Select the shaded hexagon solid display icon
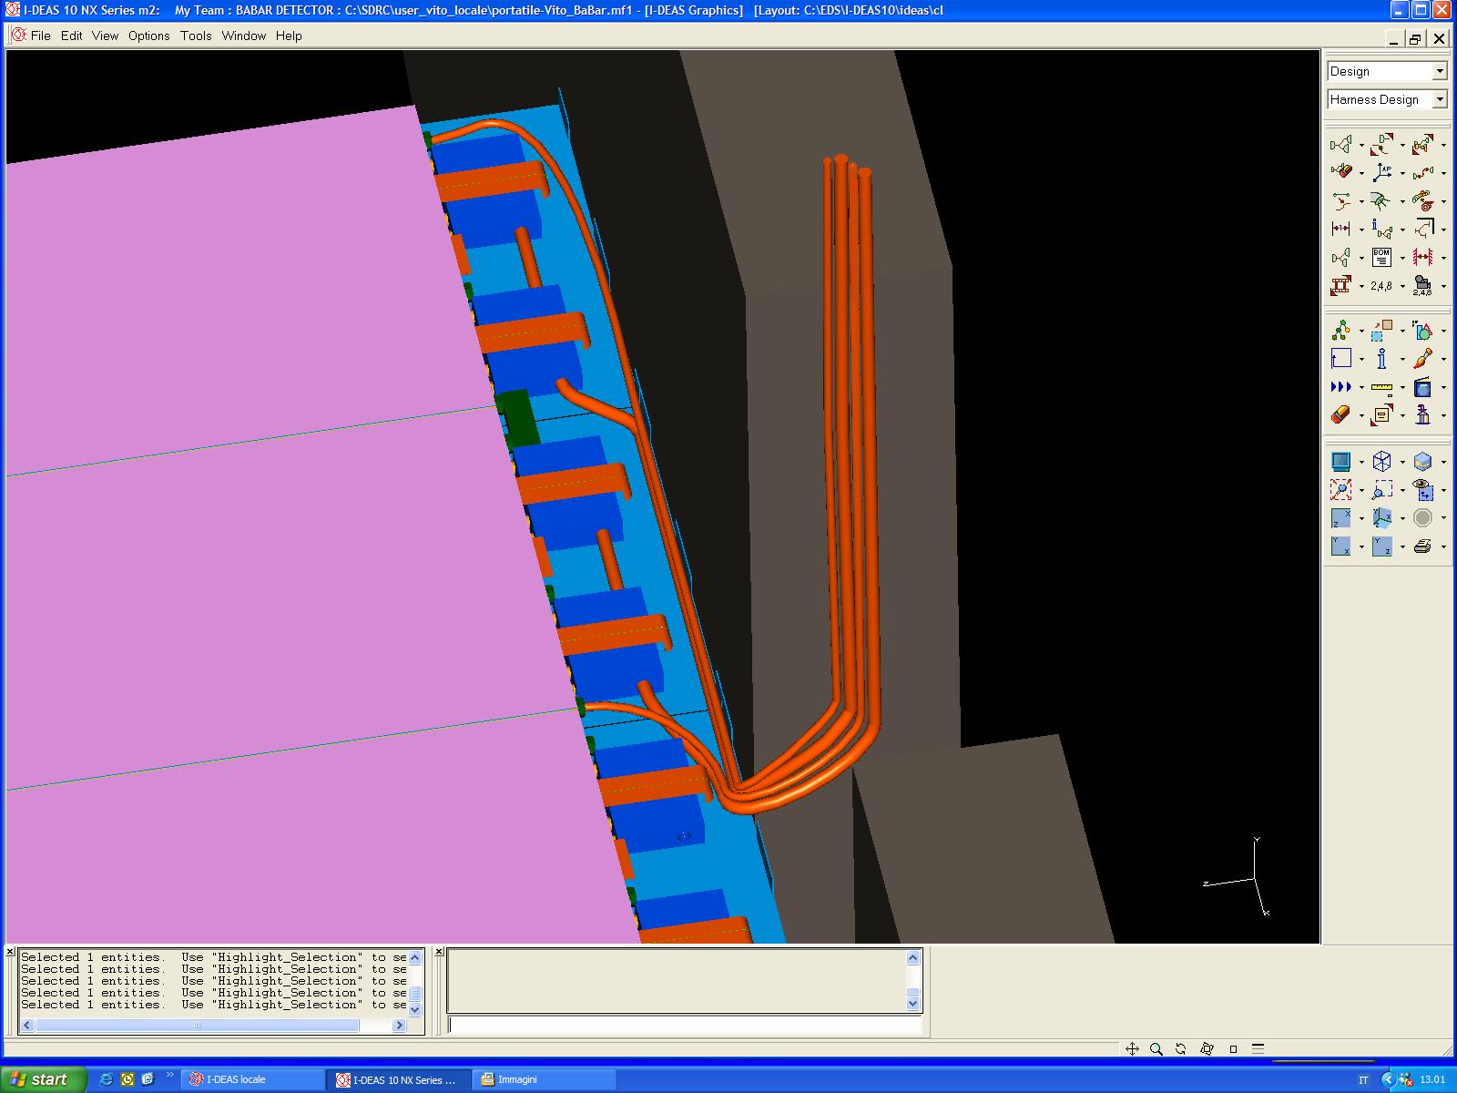 click(1422, 461)
